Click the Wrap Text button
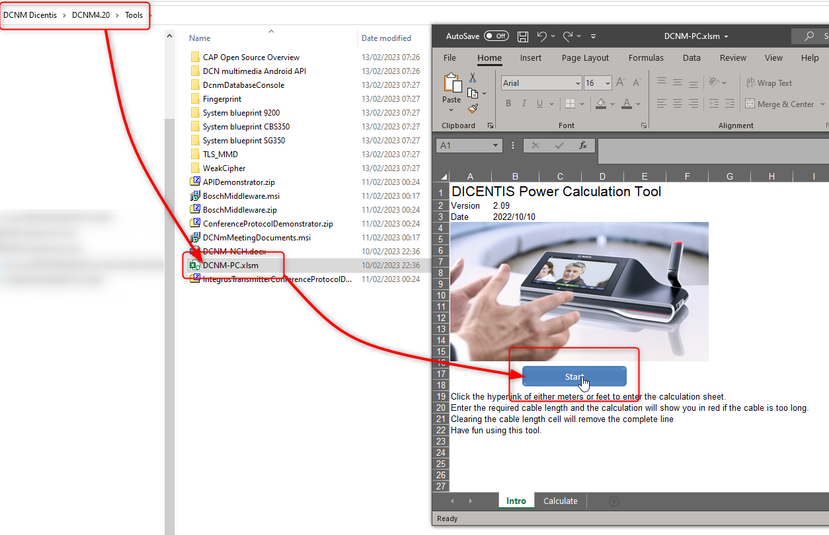829x535 pixels. click(768, 83)
